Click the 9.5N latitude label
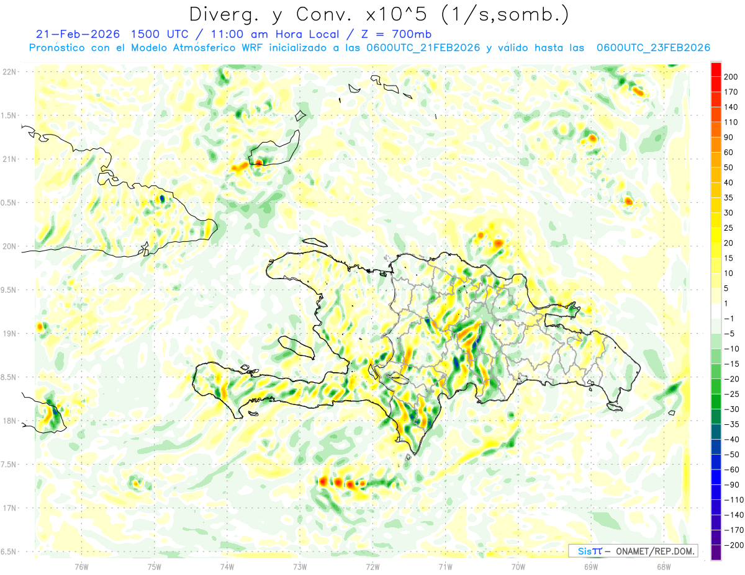 point(9,290)
